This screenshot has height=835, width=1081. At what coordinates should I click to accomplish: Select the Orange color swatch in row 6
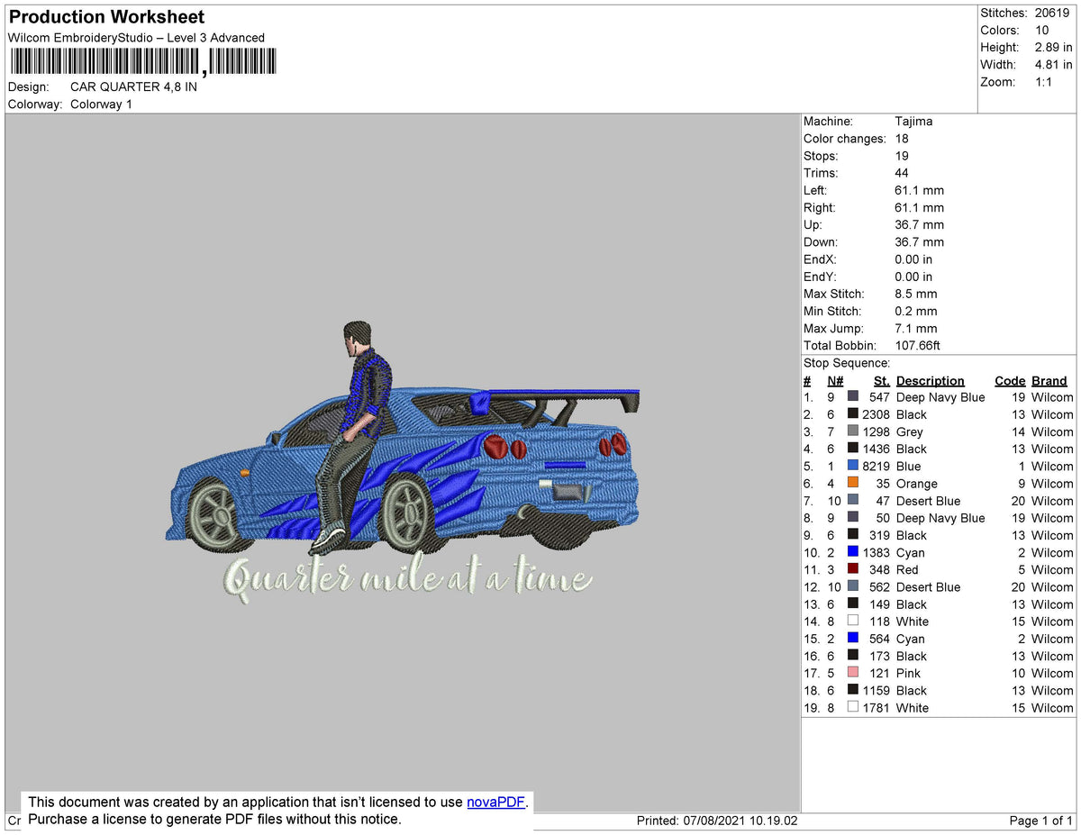coord(853,483)
